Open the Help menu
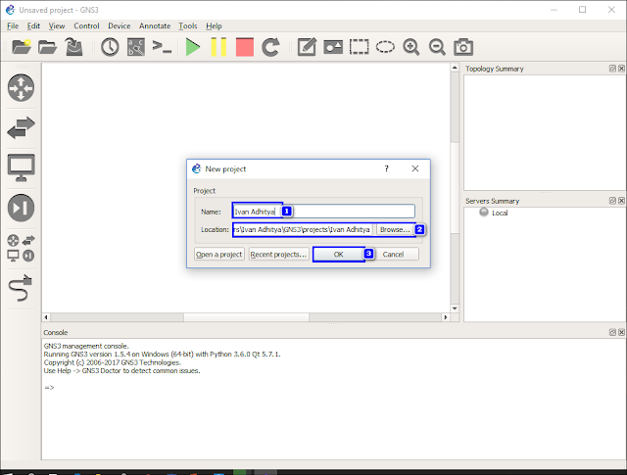Screen dimensions: 627x475 click(x=214, y=26)
